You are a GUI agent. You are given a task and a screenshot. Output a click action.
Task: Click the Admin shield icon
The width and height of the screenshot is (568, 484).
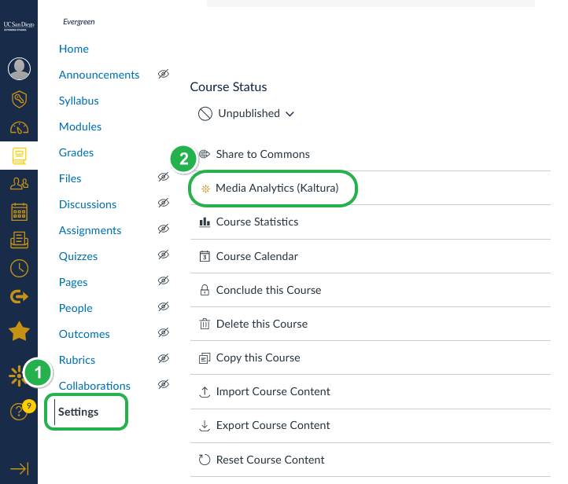point(19,99)
